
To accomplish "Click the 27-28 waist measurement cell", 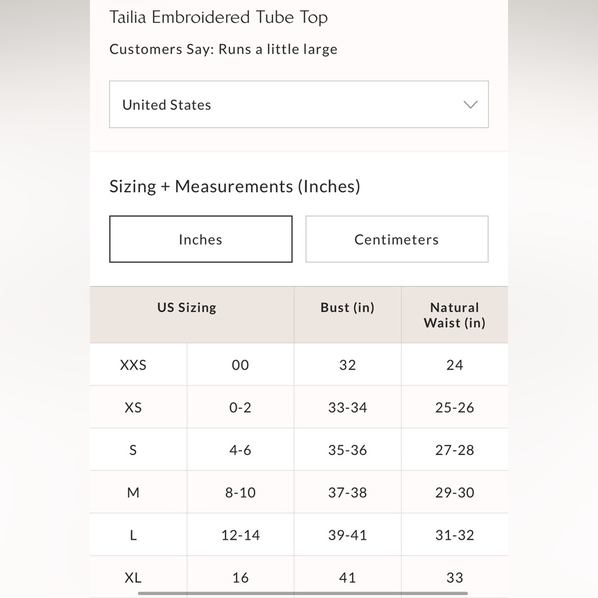I will pos(454,450).
